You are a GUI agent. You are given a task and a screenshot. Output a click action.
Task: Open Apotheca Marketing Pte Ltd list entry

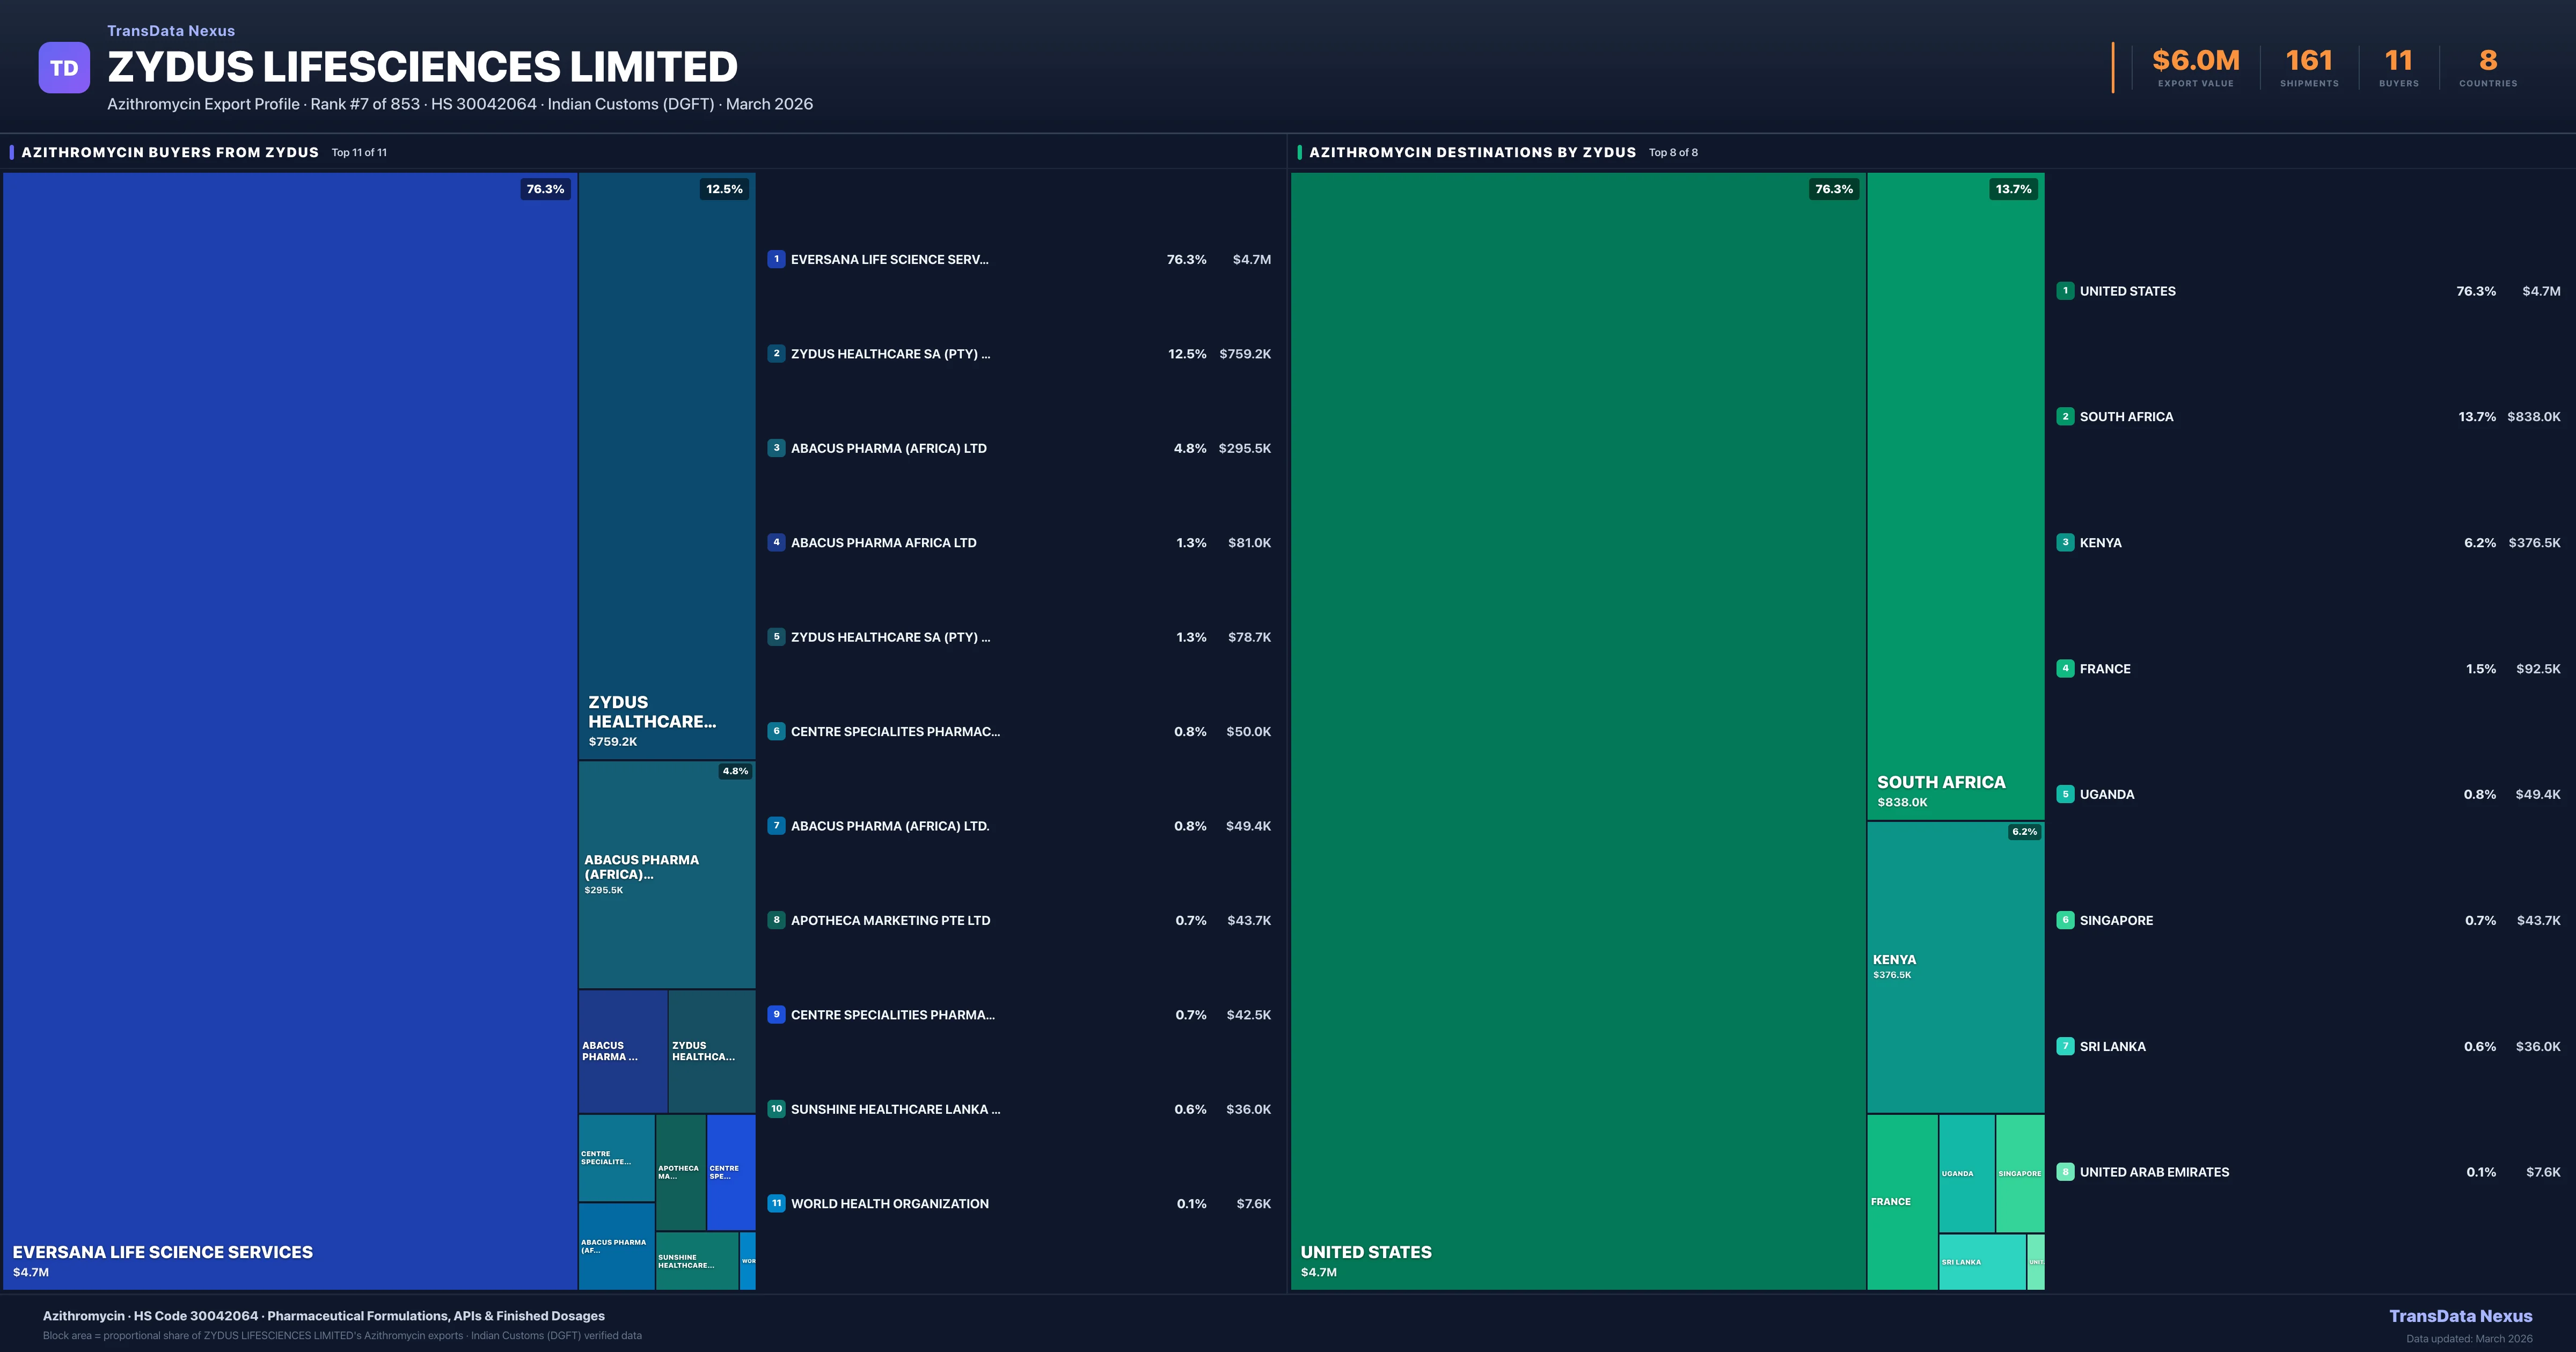point(890,920)
